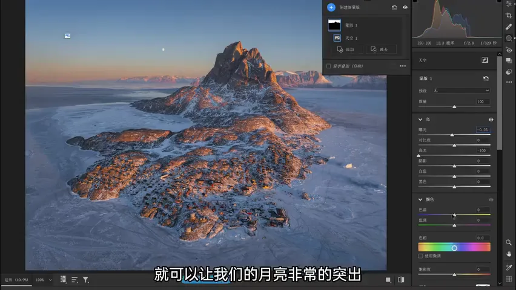This screenshot has height=290, width=516.
Task: Click the sky mask pin on the photo
Action: pos(67,36)
